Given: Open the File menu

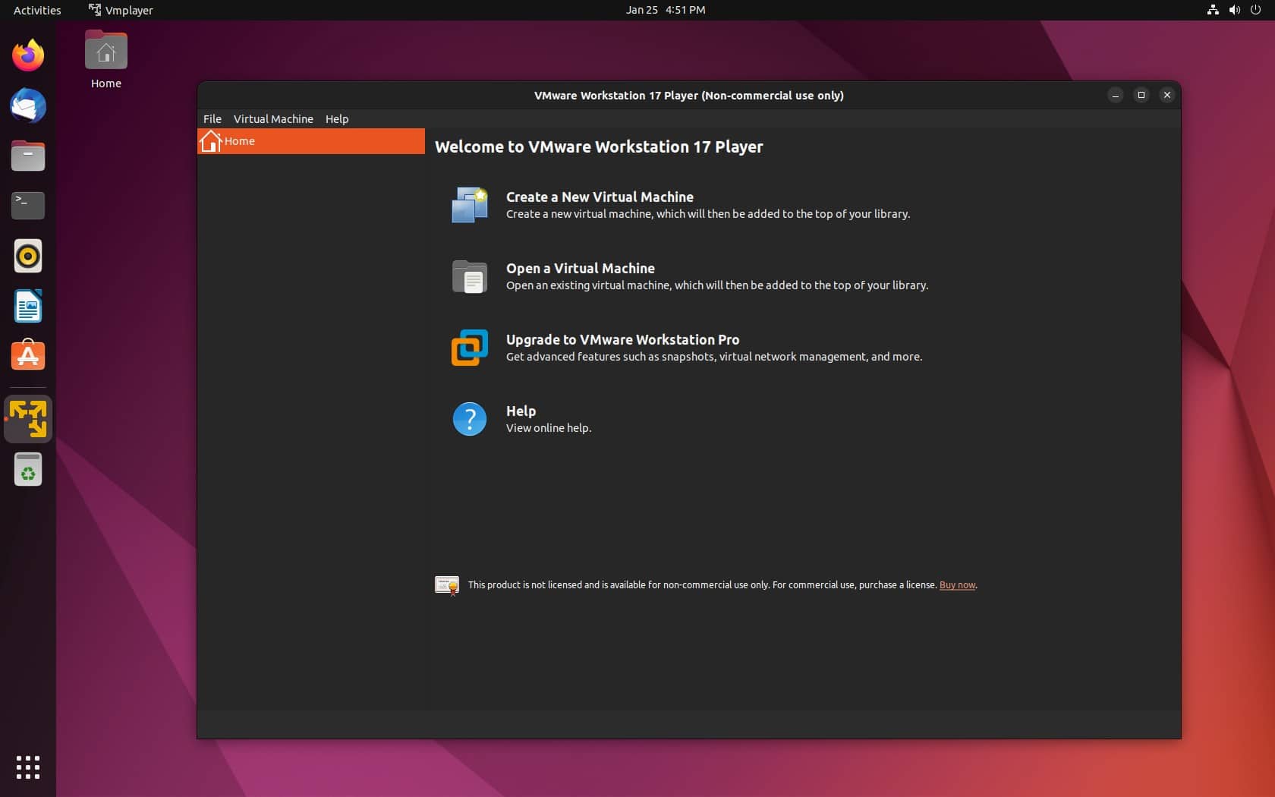Looking at the screenshot, I should click(212, 119).
